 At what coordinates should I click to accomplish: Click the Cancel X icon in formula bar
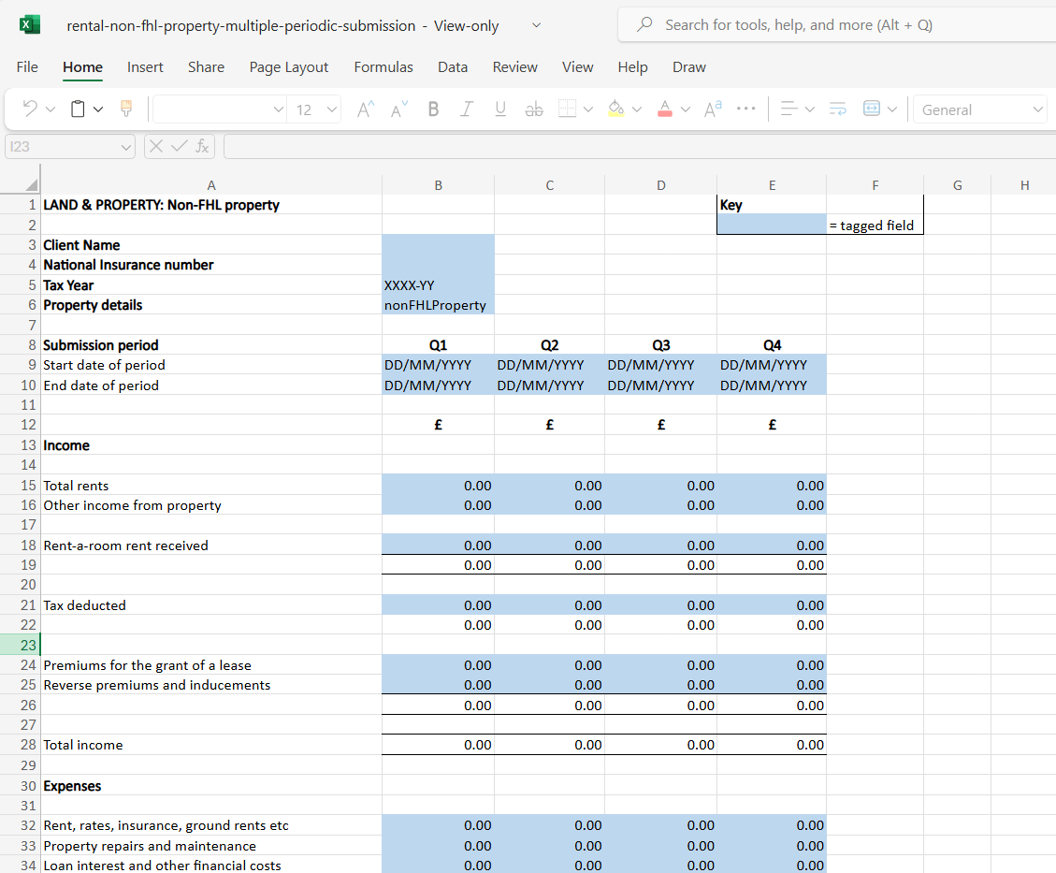tap(155, 146)
